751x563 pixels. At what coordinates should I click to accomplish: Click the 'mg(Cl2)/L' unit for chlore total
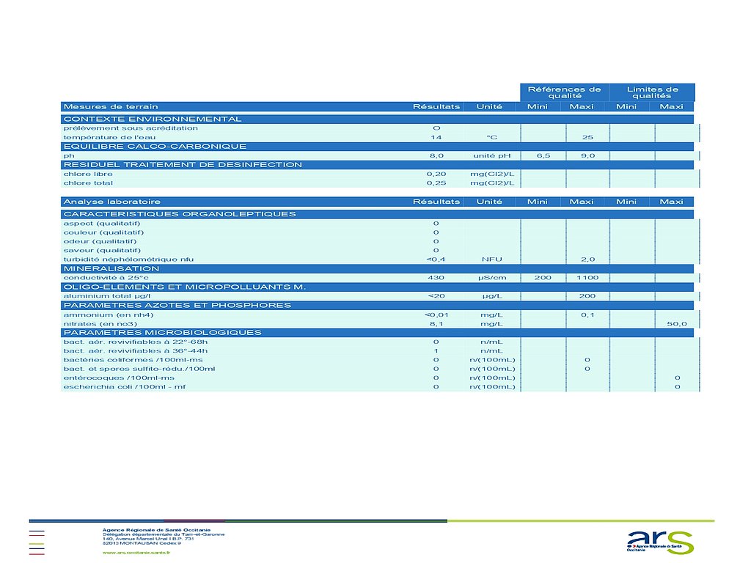(x=492, y=183)
